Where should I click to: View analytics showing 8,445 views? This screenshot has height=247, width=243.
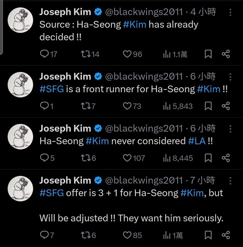177,158
